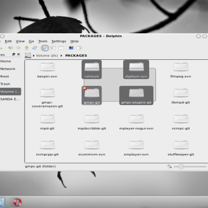Select the digikam-svn folder
Viewport: 208px width, 208px height.
136,70
